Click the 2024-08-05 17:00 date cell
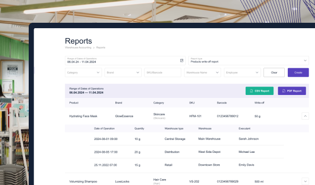This screenshot has height=185, width=315. click(105, 152)
